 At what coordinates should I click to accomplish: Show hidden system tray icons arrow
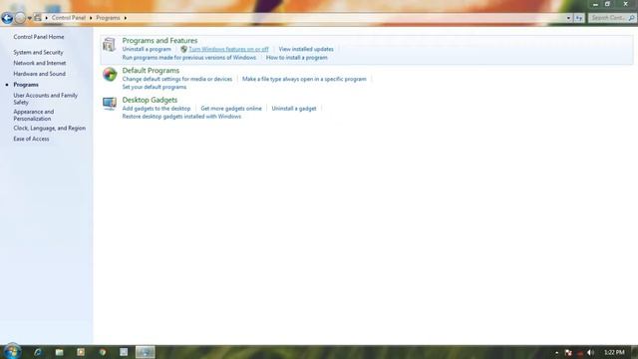pos(556,352)
